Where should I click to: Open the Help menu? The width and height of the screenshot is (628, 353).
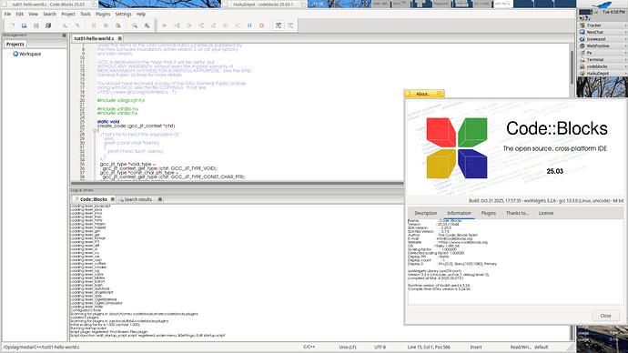(x=141, y=14)
